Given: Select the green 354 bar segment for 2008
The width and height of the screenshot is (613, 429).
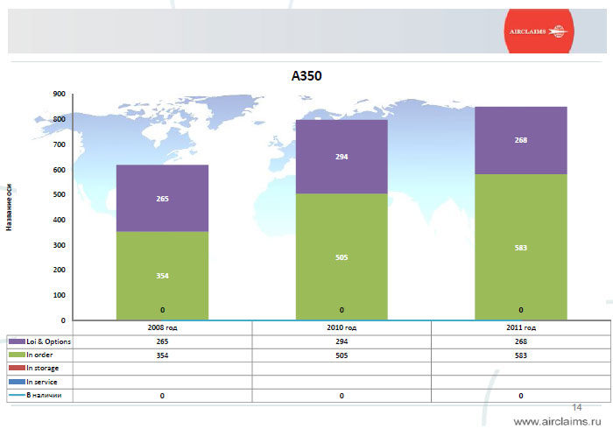Looking at the screenshot, I should (x=162, y=276).
